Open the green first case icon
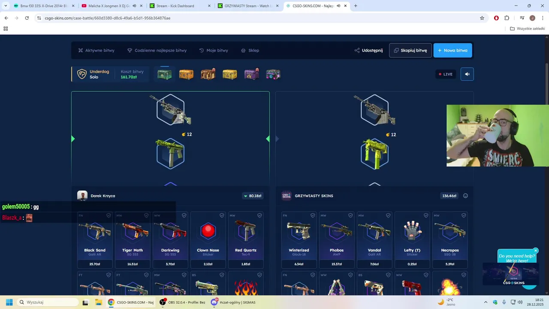Image resolution: width=549 pixels, height=309 pixels. coord(164,74)
